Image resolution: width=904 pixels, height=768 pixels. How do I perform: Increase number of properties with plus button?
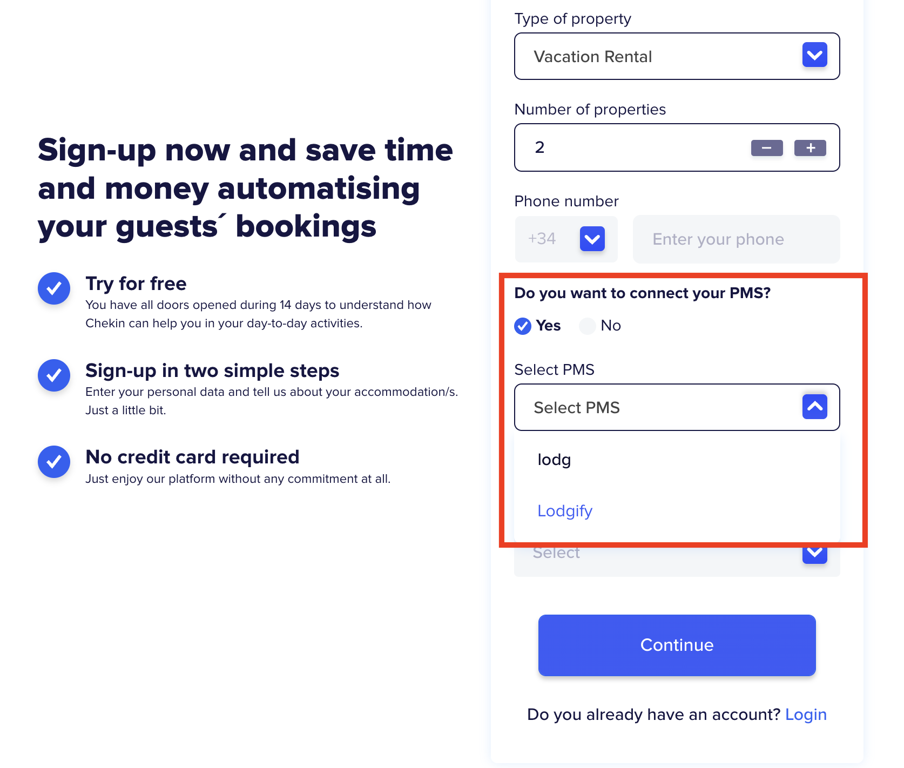pyautogui.click(x=810, y=148)
